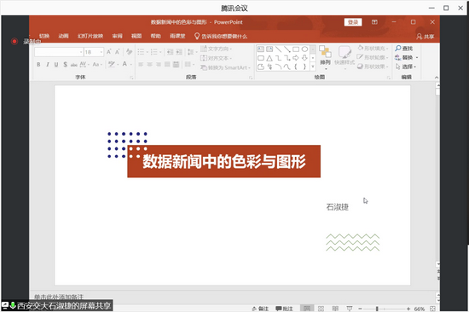This screenshot has height=312, width=469.
Task: Open the 视图 view tab
Action: 136,36
